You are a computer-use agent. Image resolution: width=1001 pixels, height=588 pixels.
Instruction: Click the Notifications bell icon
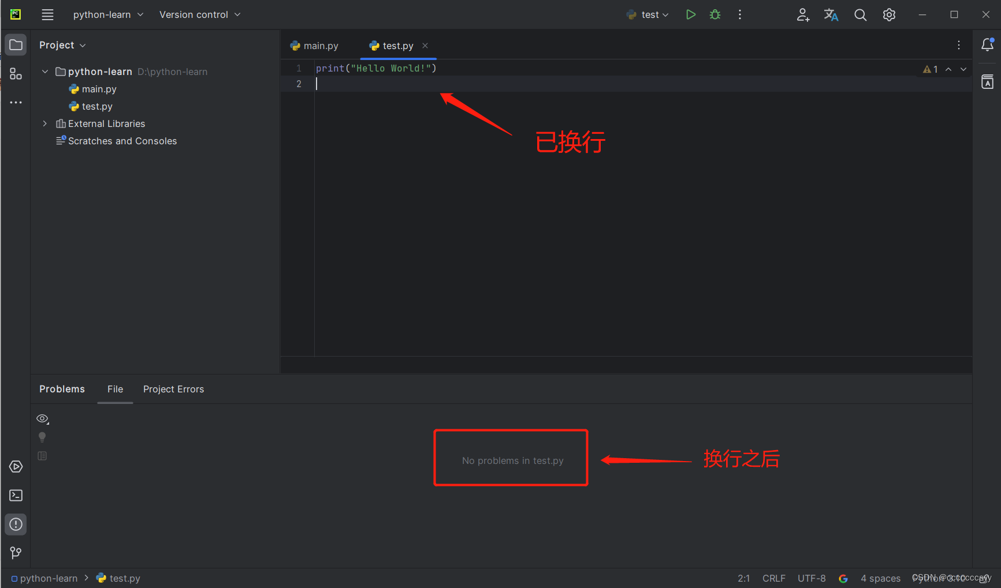tap(987, 44)
